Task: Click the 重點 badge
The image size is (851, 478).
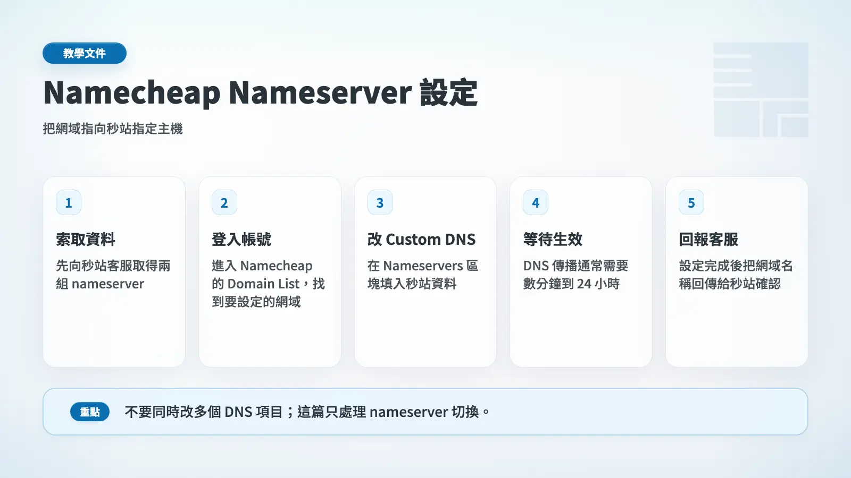Action: click(x=90, y=412)
